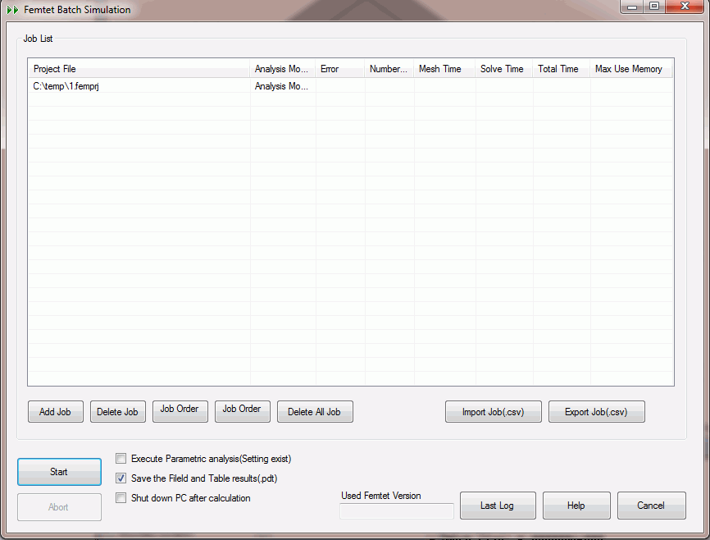
Task: Click the Femtet title bar application icon
Action: (x=12, y=10)
